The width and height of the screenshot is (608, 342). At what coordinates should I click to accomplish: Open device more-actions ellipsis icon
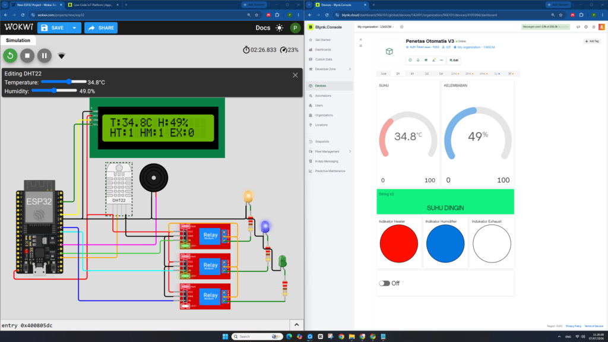coord(441,60)
